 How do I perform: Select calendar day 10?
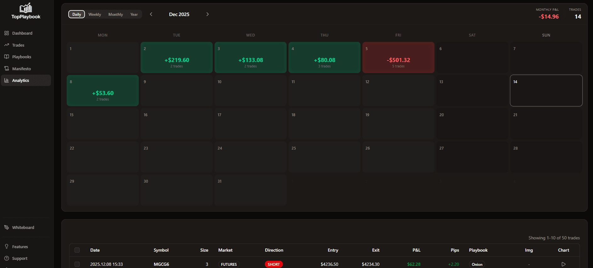pos(250,91)
